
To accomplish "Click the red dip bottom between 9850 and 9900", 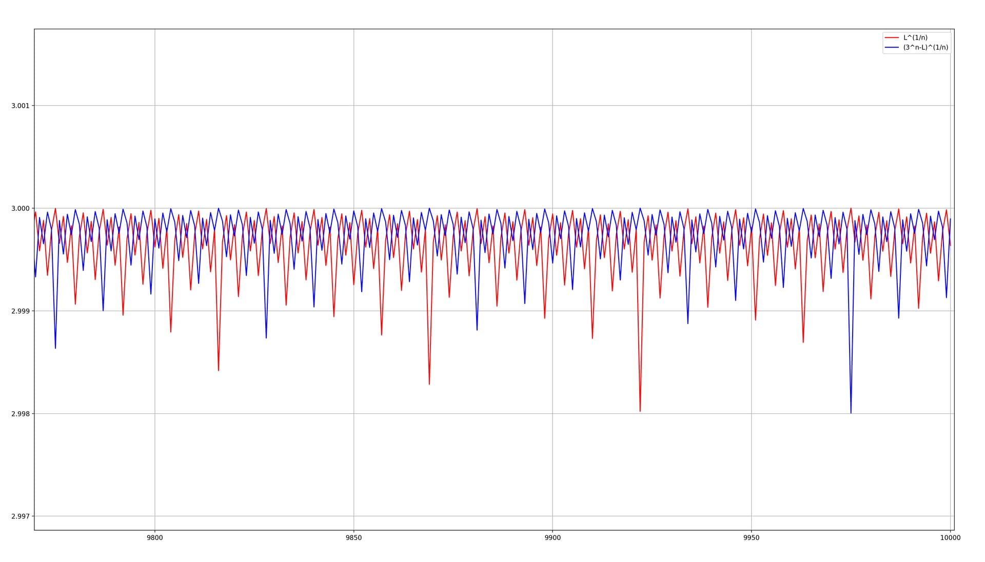I will click(429, 384).
